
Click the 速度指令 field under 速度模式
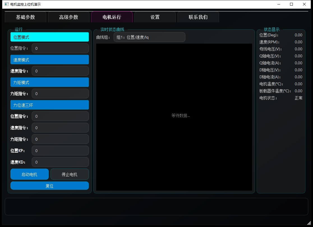(x=60, y=71)
